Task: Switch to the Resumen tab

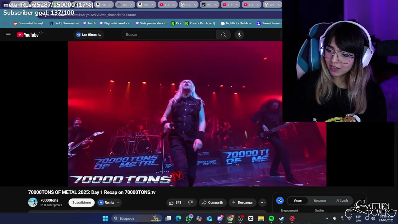Action: [320, 201]
